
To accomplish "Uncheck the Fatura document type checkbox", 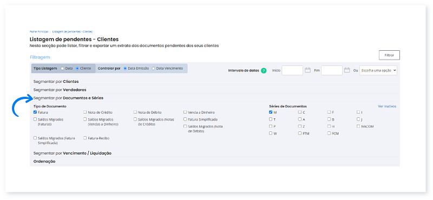I will point(35,112).
